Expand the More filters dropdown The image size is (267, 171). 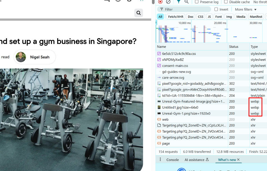[x=246, y=9]
